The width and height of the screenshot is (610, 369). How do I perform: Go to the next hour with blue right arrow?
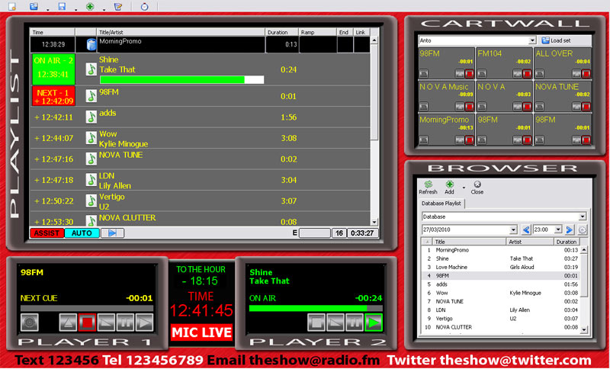[570, 229]
